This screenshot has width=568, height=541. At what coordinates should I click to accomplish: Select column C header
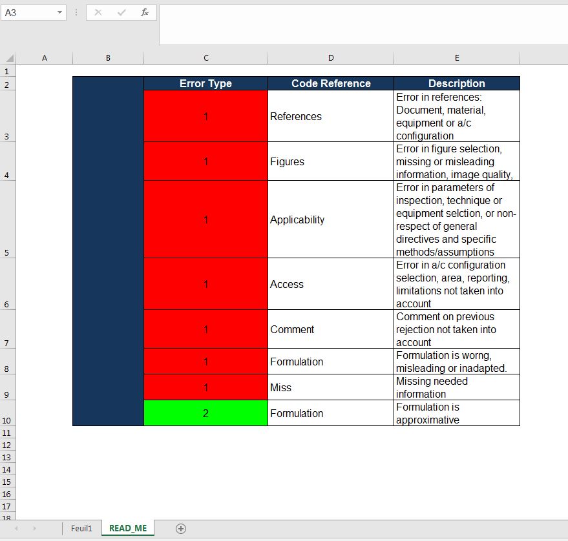pyautogui.click(x=205, y=58)
